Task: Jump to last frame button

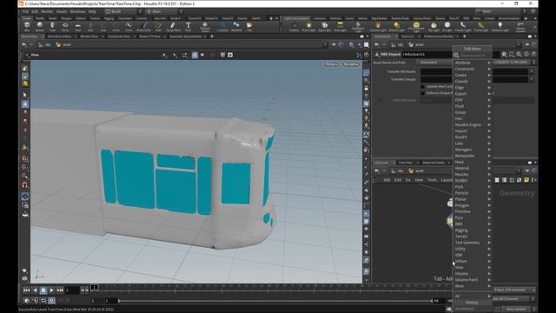Action: click(60, 290)
